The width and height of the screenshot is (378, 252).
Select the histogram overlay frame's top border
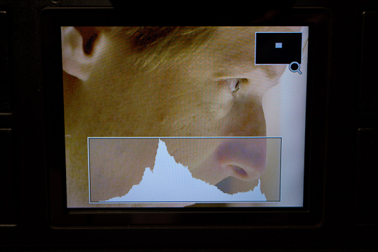click(185, 137)
